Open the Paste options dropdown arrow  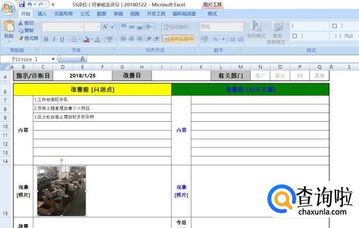tap(9, 42)
